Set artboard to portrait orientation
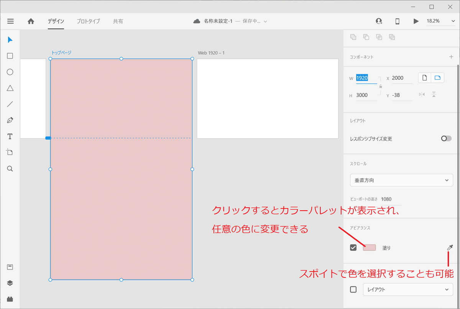Viewport: 460px width, 309px height. tap(424, 78)
